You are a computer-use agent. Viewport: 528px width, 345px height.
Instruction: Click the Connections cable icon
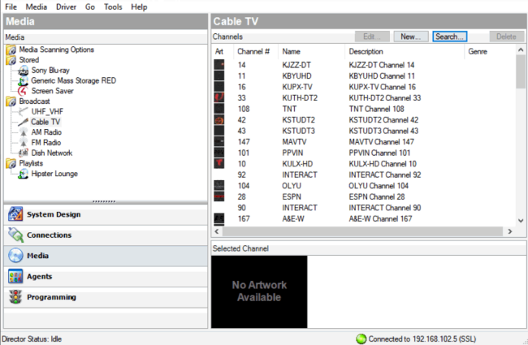click(x=15, y=235)
